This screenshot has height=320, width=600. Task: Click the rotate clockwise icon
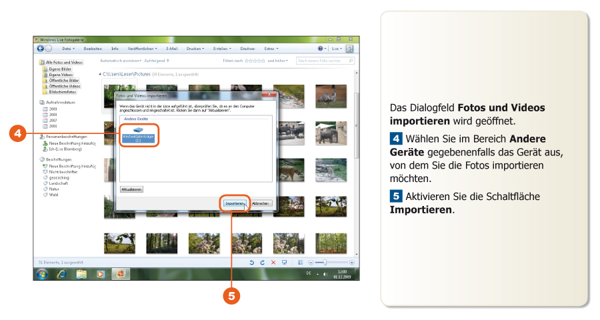tap(263, 263)
